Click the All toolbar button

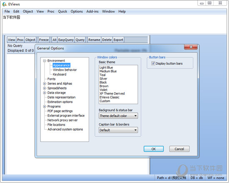(x=55, y=40)
